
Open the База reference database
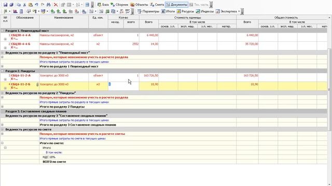pos(103,5)
